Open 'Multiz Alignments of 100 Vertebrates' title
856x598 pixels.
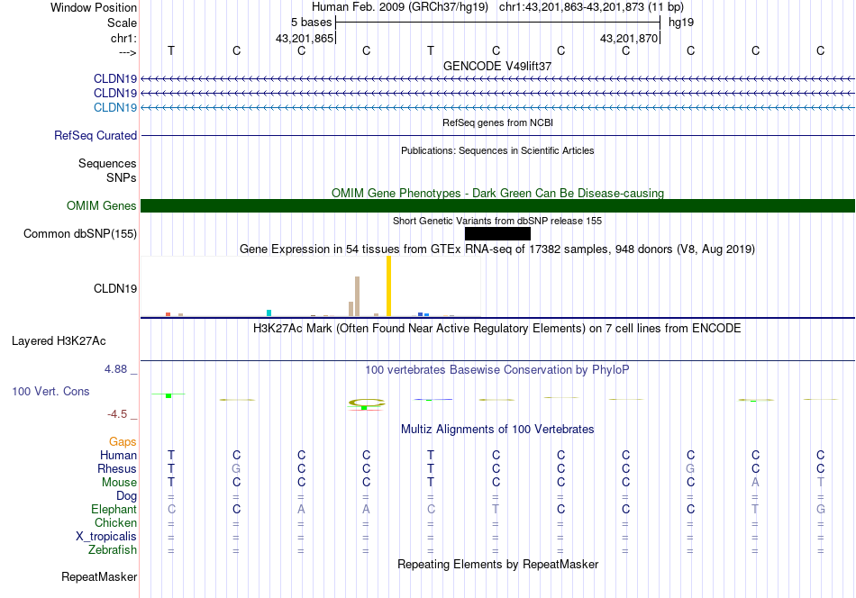[497, 430]
